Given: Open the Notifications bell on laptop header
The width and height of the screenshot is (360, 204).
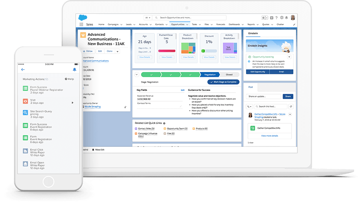Looking at the screenshot, I should pos(287,18).
